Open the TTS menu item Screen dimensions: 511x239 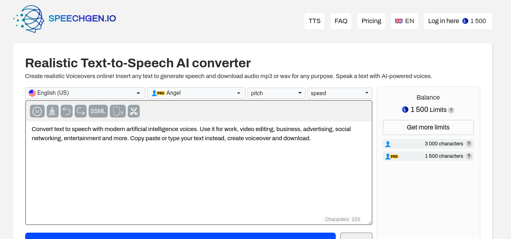click(315, 21)
